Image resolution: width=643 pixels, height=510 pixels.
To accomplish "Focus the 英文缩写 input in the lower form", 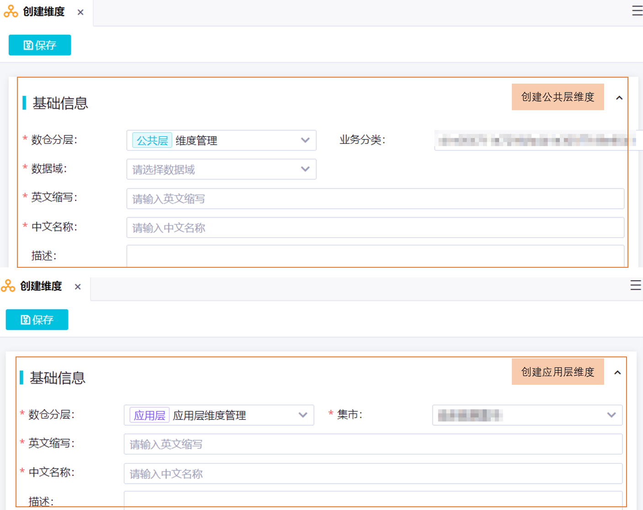I will (373, 444).
